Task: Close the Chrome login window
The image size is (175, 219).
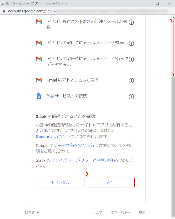Action: coord(170,3)
